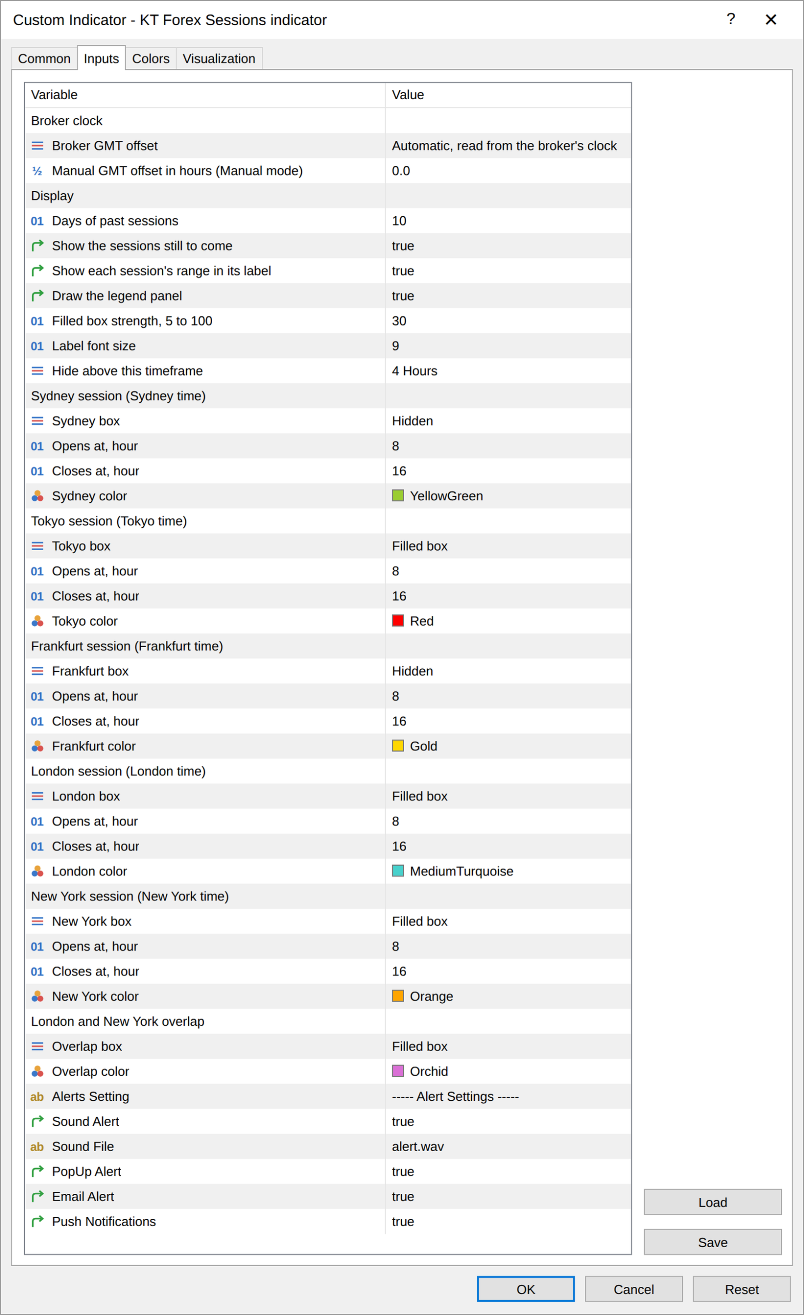Click the integer icon beside Days of past sessions
The height and width of the screenshot is (1315, 804).
click(37, 221)
